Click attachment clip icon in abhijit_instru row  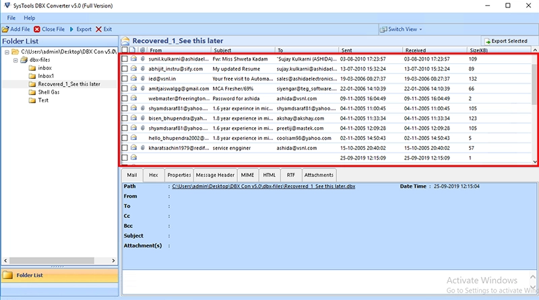tap(143, 69)
